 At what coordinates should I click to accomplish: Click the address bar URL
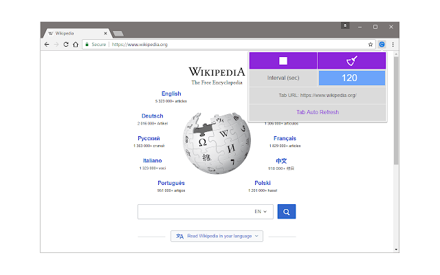[140, 44]
